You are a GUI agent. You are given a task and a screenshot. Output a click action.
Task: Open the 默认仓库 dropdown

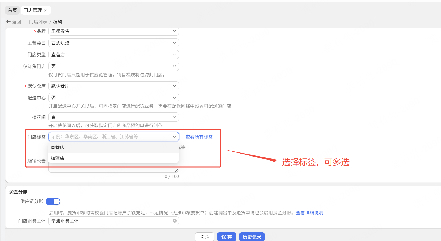pos(114,86)
